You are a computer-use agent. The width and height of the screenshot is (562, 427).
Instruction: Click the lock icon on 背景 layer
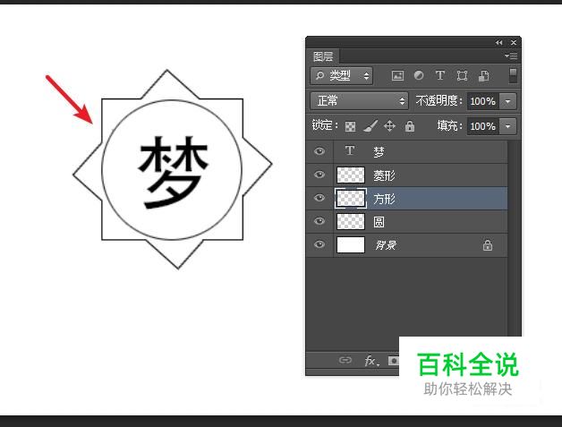point(488,245)
